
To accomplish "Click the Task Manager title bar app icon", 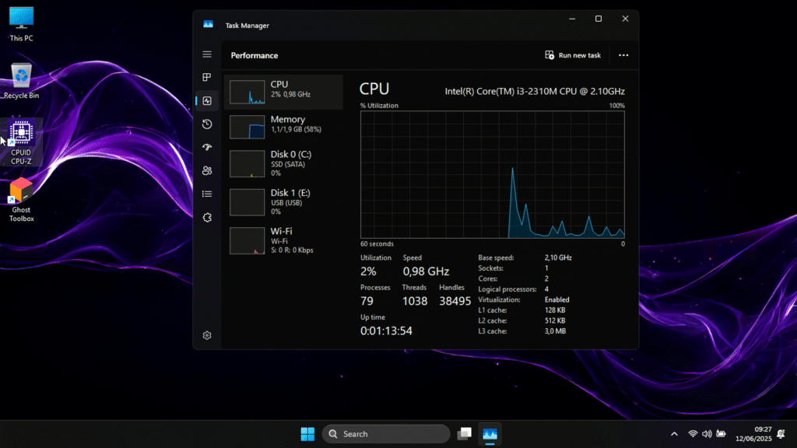I will coord(208,24).
